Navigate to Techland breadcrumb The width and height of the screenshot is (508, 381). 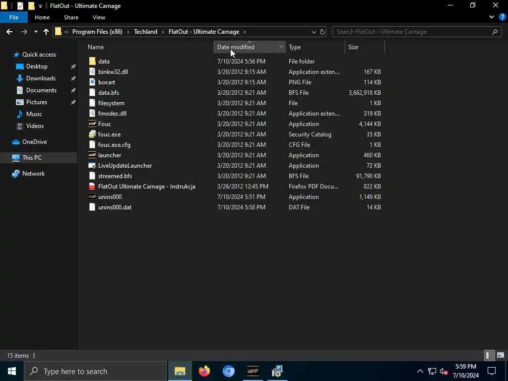tap(145, 32)
